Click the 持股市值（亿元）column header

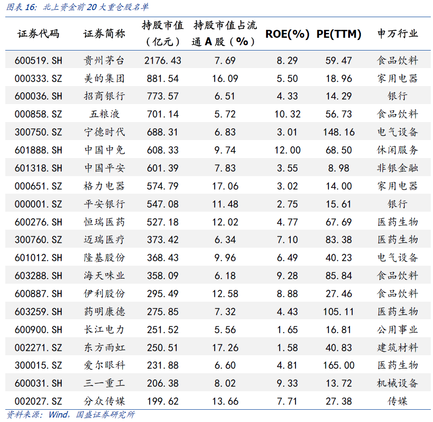click(x=162, y=33)
